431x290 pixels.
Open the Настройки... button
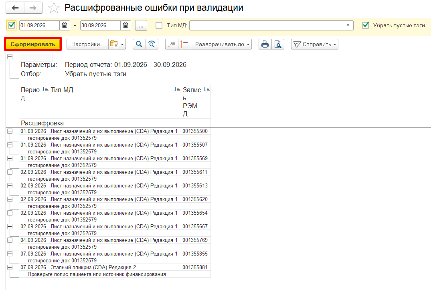pyautogui.click(x=87, y=44)
